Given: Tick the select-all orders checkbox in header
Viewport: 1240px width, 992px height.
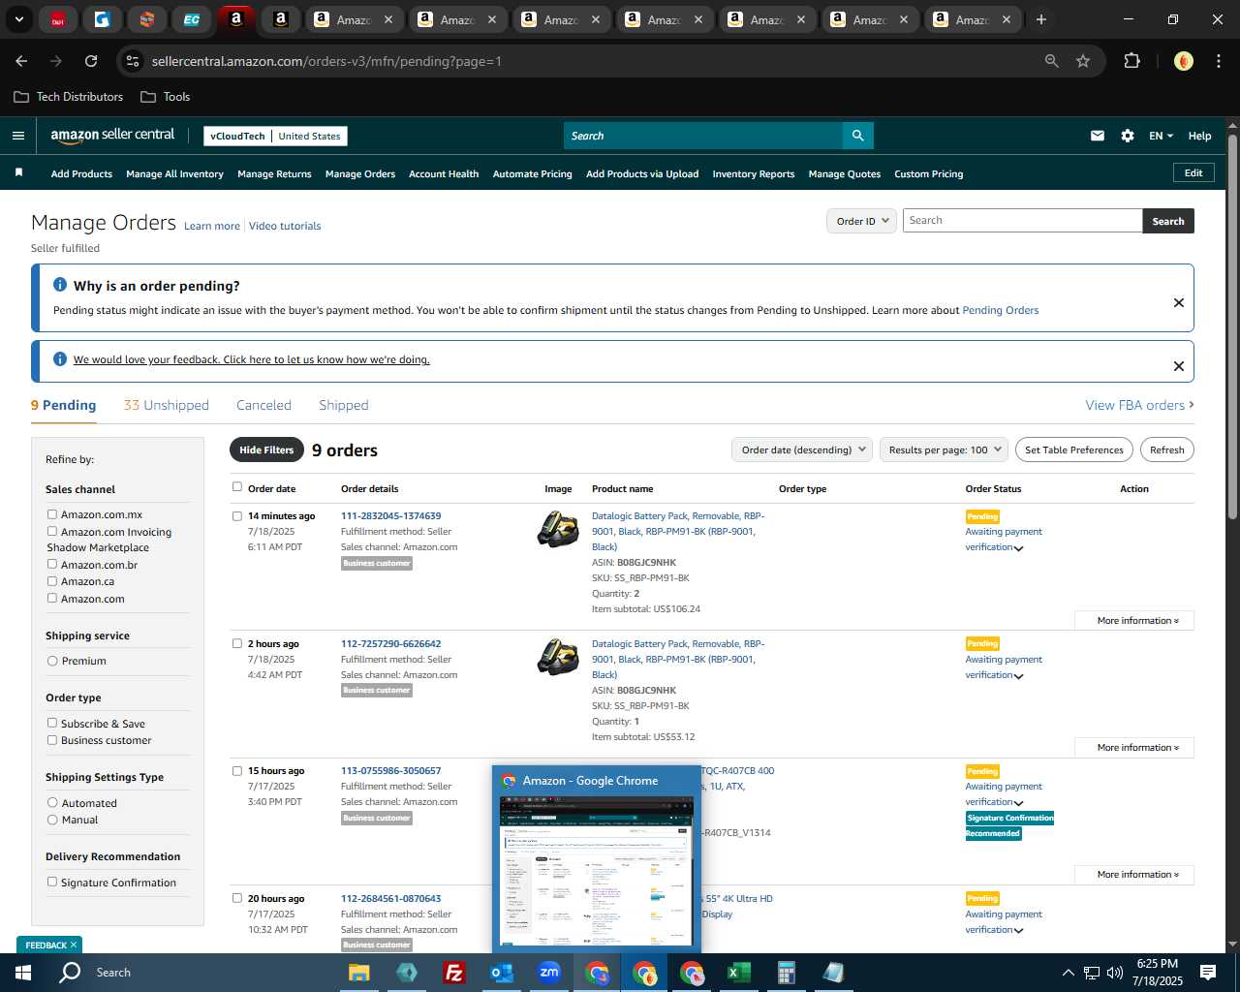Looking at the screenshot, I should point(237,487).
